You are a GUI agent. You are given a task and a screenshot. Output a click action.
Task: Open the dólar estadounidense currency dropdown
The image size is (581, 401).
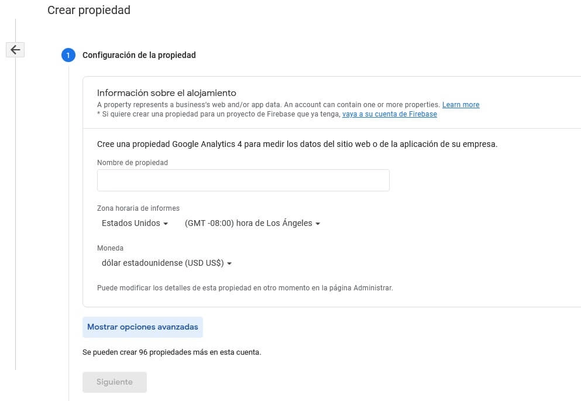(x=167, y=263)
